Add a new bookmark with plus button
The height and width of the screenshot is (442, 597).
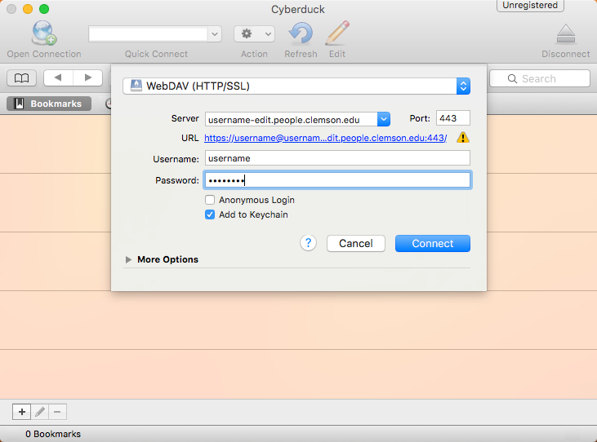pyautogui.click(x=22, y=412)
